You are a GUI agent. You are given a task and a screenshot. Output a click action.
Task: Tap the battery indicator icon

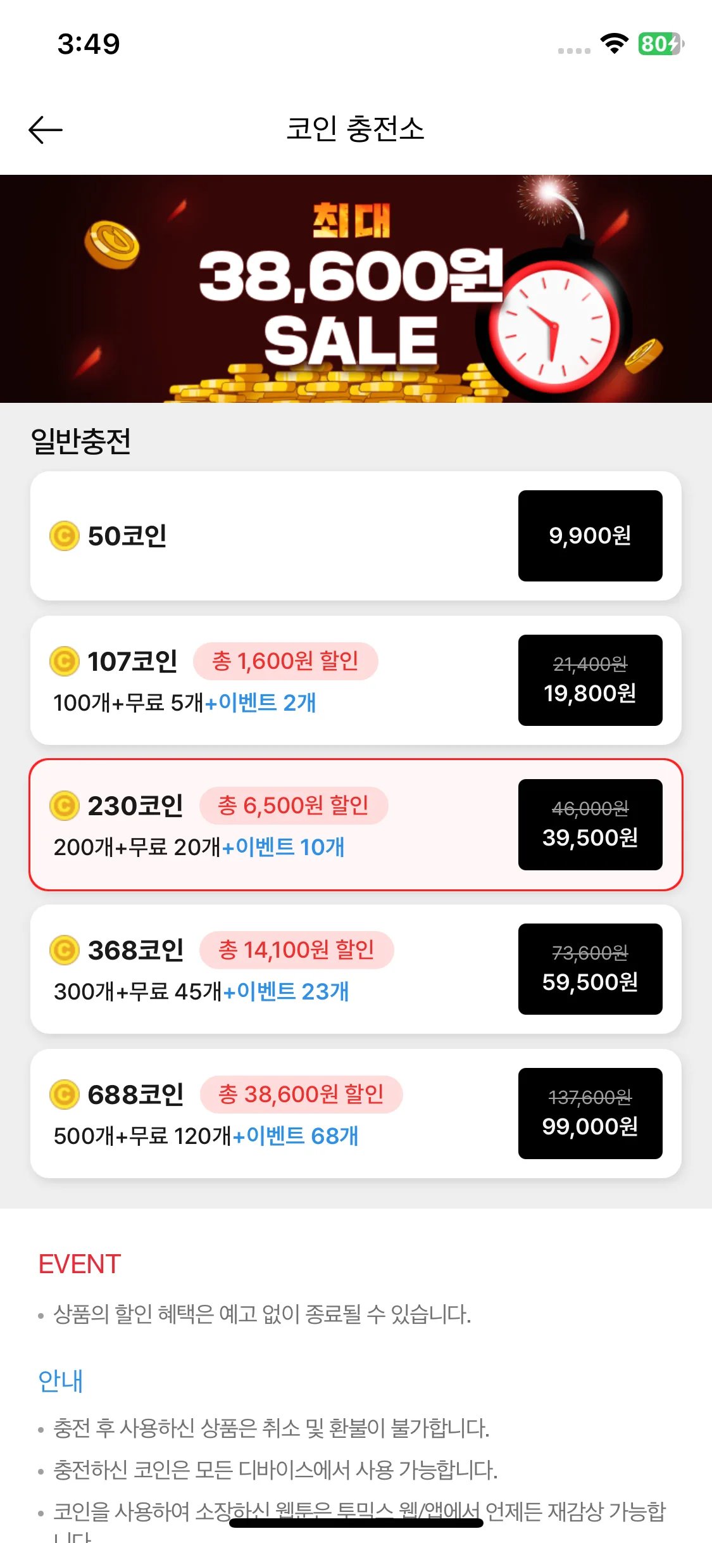[x=661, y=44]
